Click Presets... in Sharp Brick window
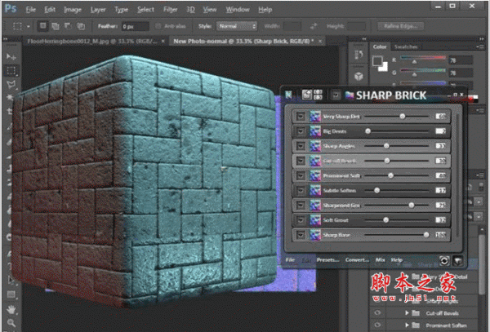The image size is (490, 332). pos(327,260)
